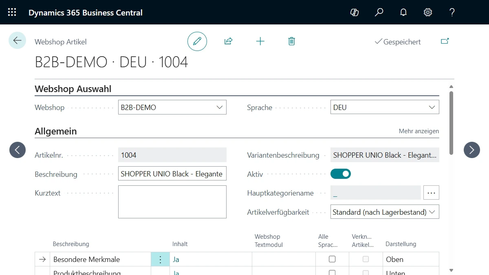Check Alle Sprachen for Besondere Merkmale
The image size is (489, 275).
332,259
